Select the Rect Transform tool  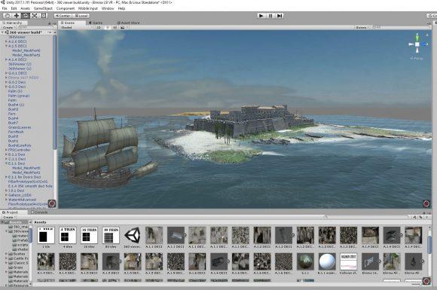click(x=44, y=16)
